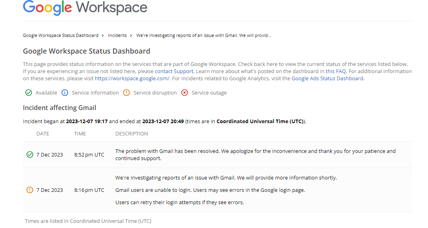
Task: Click the Google Workspace Status Dashboard heading
Action: tap(87, 51)
